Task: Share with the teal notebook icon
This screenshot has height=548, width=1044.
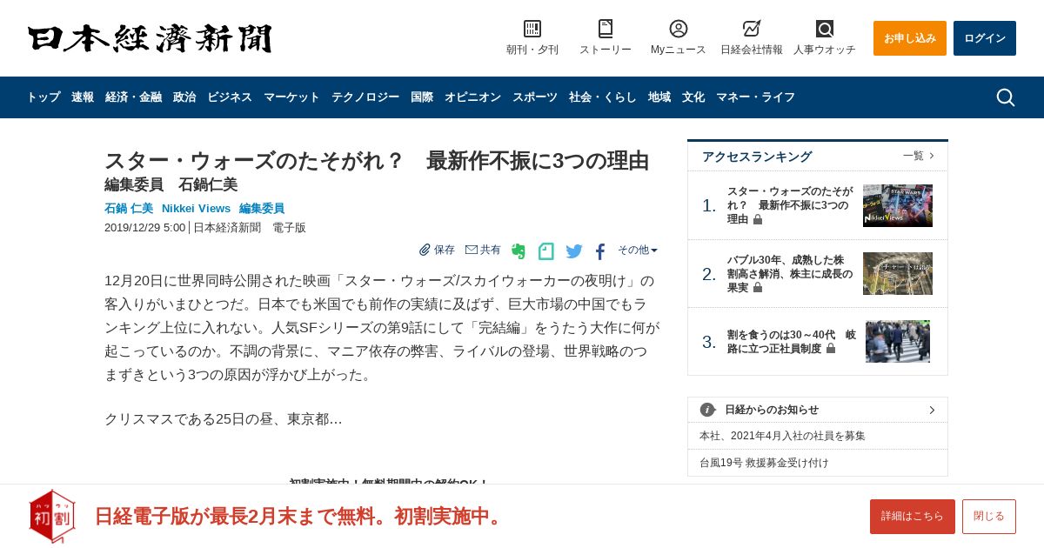Action: pos(546,251)
